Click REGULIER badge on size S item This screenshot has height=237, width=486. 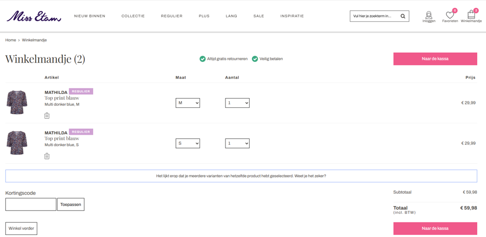[x=81, y=132]
